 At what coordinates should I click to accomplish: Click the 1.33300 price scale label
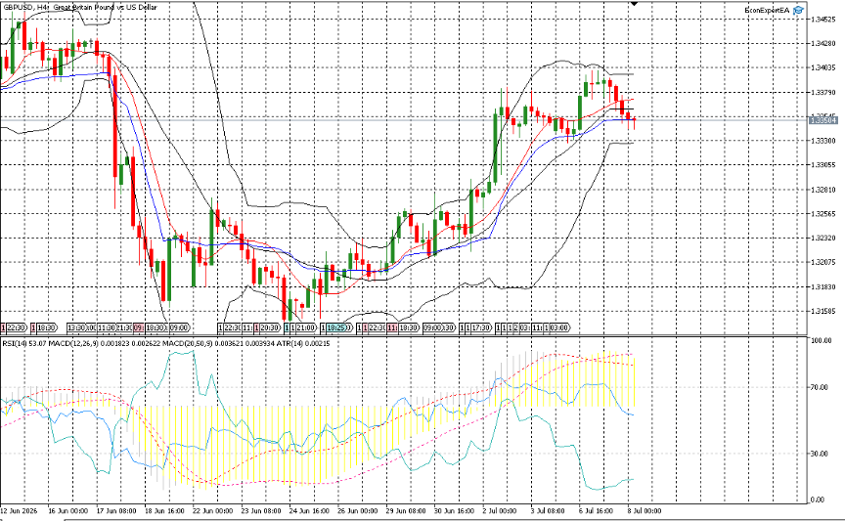tap(823, 141)
